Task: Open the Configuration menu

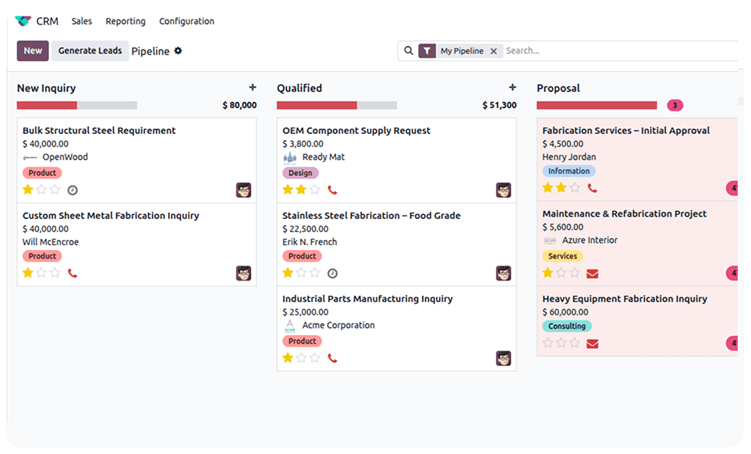Action: click(187, 21)
